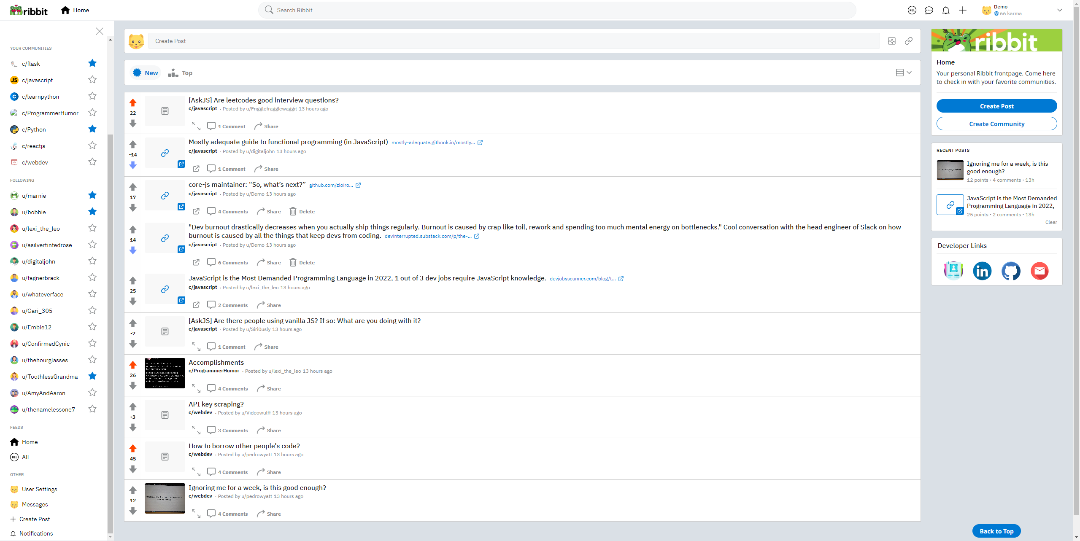This screenshot has width=1080, height=541.
Task: Upvote the core-js maintainer post
Action: tap(133, 187)
